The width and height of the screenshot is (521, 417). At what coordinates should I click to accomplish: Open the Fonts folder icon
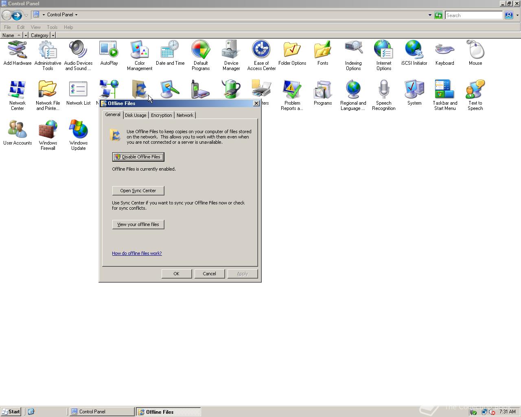323,53
